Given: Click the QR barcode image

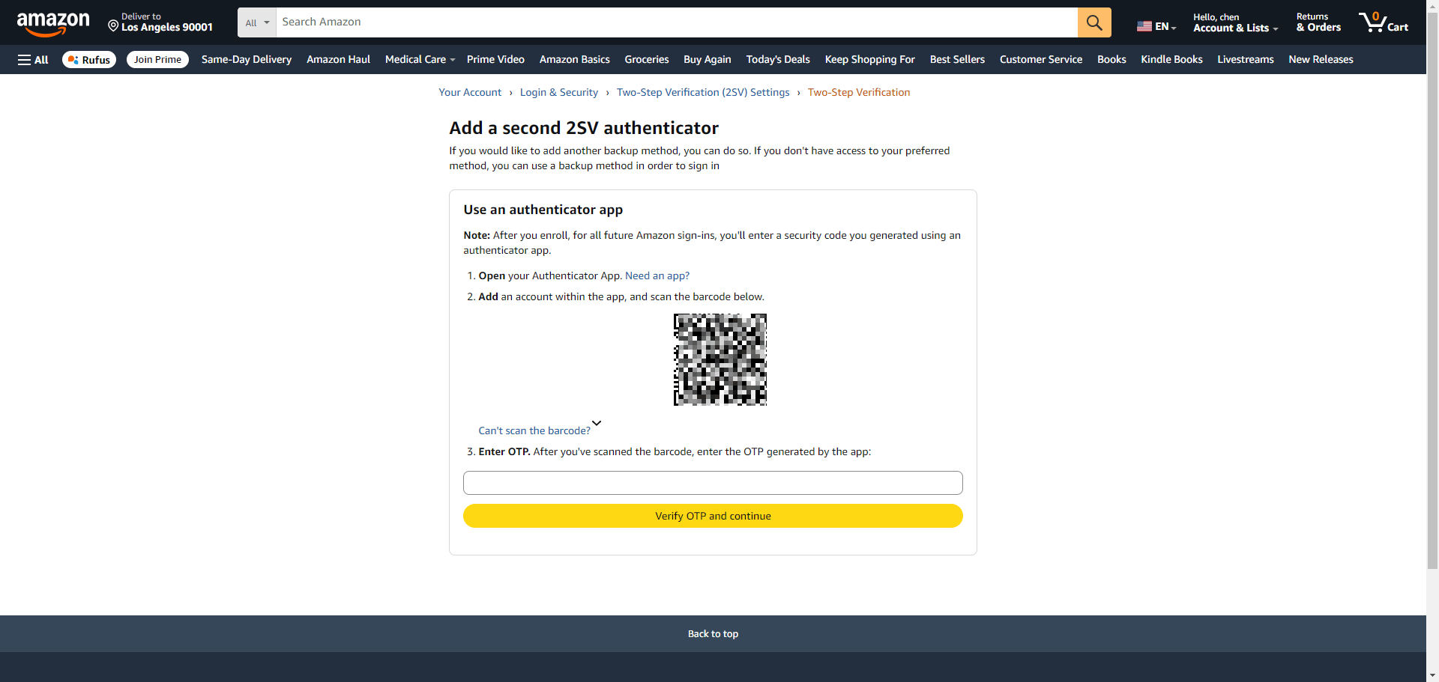Looking at the screenshot, I should pos(719,359).
